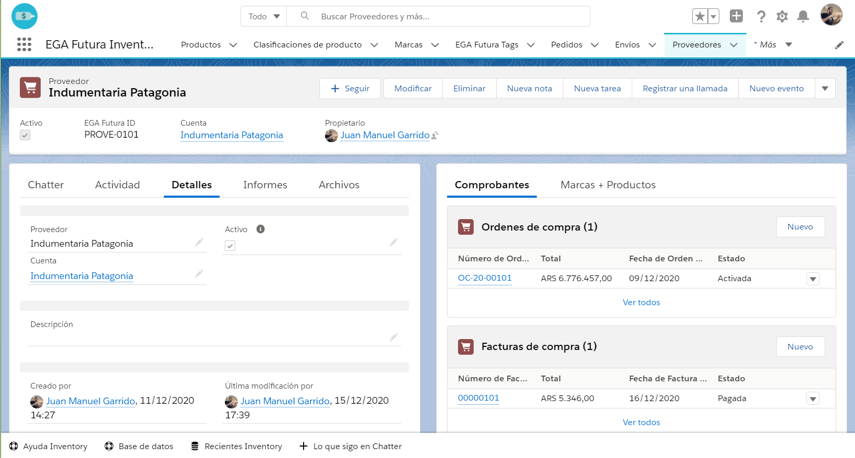Click the favorites star icon

tap(700, 17)
